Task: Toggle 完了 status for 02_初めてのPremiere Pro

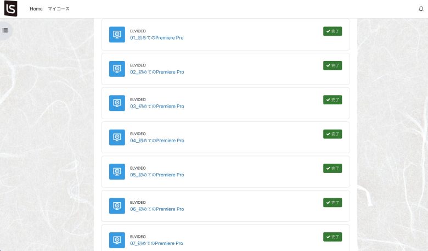Action: (x=333, y=65)
